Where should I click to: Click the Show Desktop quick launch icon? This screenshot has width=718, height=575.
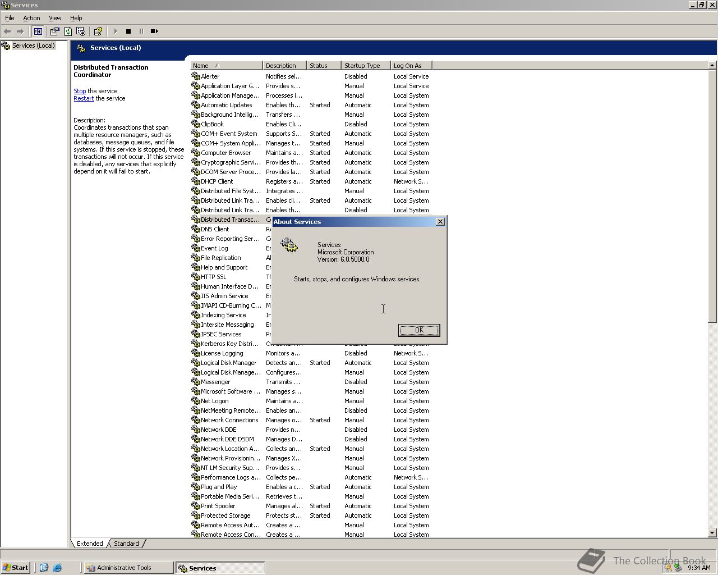pos(44,568)
